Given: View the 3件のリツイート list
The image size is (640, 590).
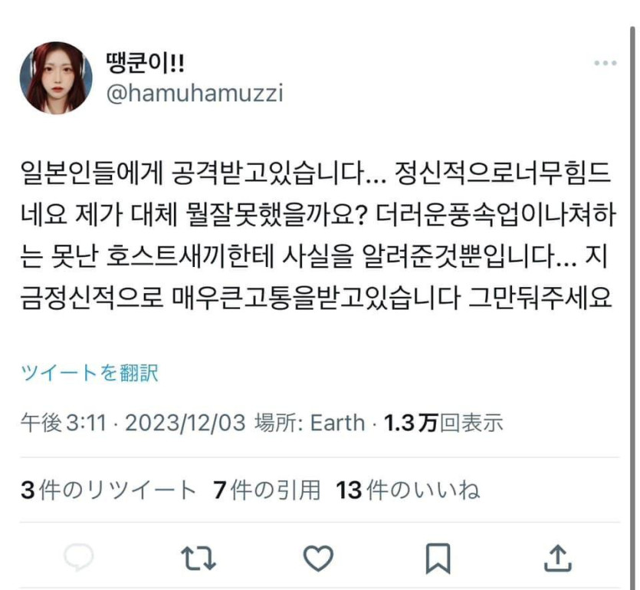Looking at the screenshot, I should [109, 490].
